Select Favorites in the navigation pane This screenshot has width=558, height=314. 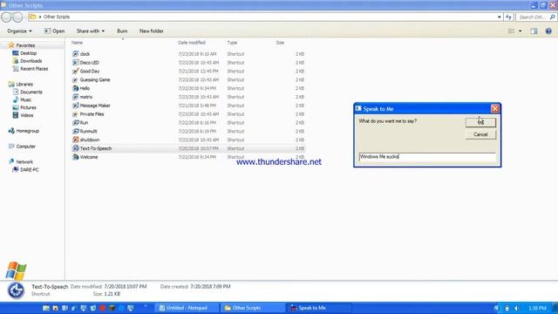(25, 45)
